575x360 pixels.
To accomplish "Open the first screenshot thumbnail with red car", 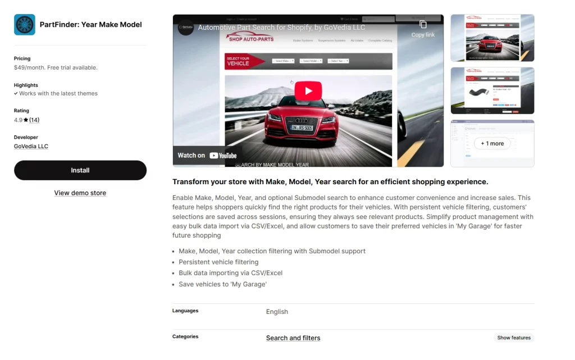I will pos(492,38).
